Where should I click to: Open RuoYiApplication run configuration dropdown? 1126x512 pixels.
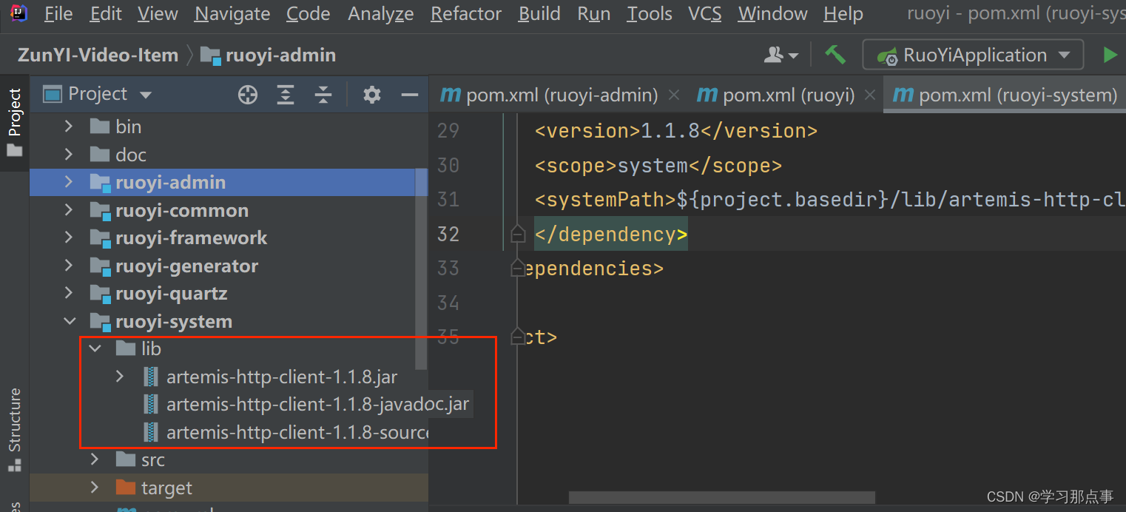point(973,55)
